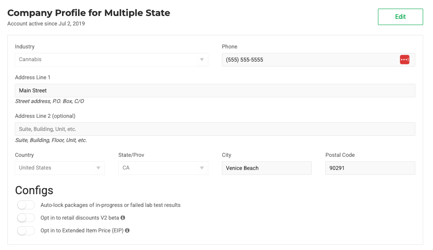Focus the Address Line 1 field
Viewport: 433px width, 250px height.
(x=215, y=91)
